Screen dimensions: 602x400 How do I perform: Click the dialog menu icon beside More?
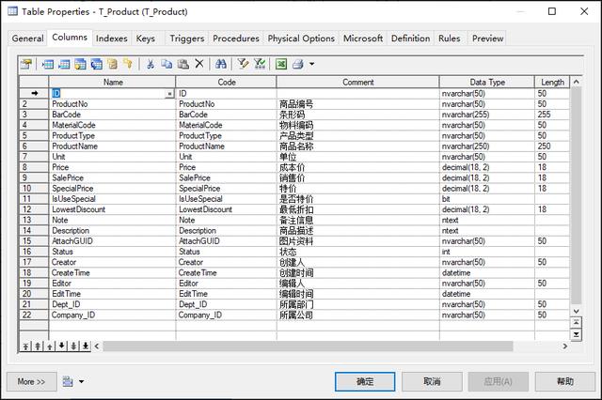point(68,381)
